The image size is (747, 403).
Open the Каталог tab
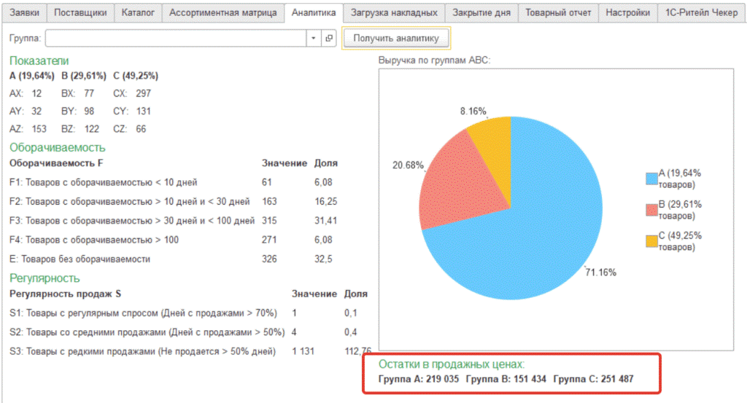pyautogui.click(x=137, y=12)
